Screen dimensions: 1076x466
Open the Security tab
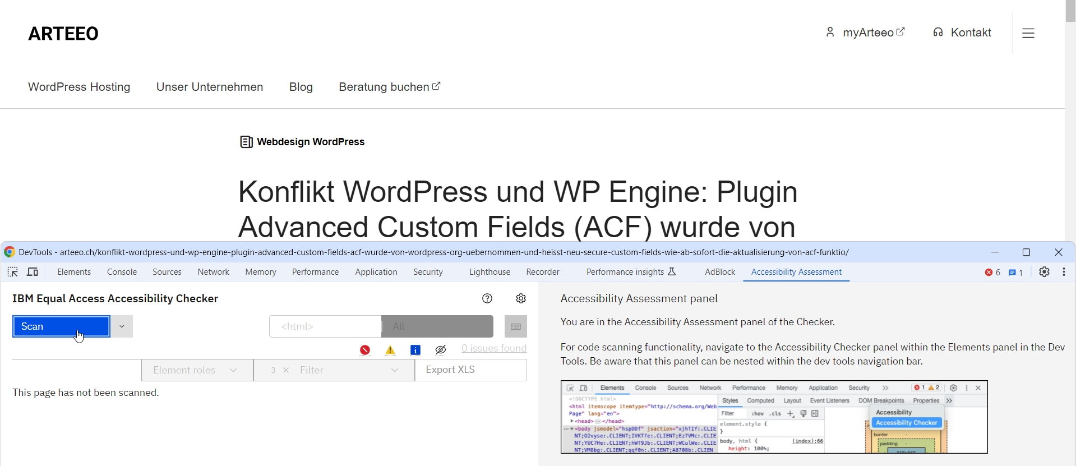(428, 272)
